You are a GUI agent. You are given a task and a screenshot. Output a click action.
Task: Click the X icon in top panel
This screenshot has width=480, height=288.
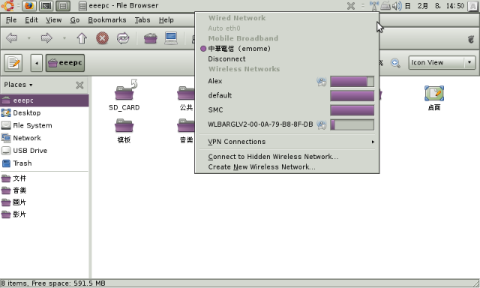[x=351, y=6]
